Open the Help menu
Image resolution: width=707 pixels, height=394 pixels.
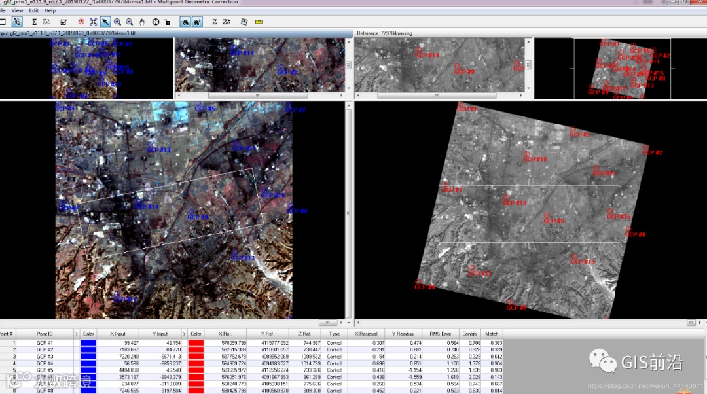pos(50,11)
